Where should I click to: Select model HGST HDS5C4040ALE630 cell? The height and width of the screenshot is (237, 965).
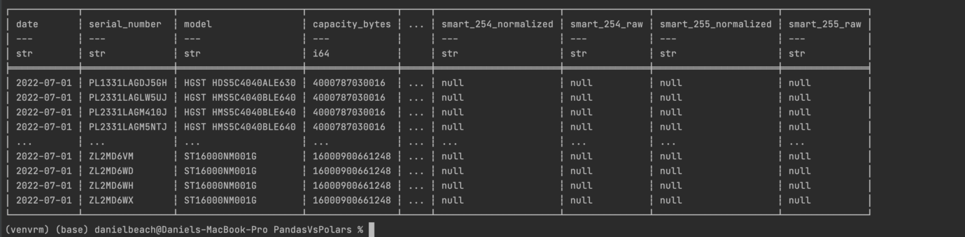[x=240, y=83]
